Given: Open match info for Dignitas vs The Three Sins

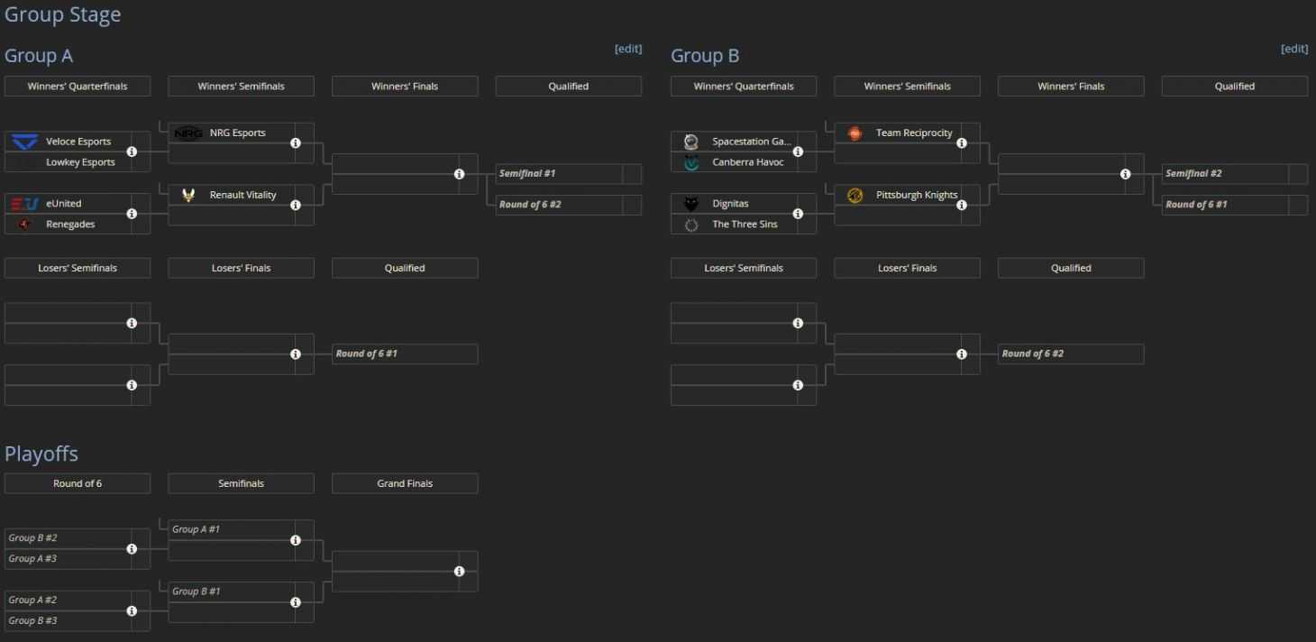Looking at the screenshot, I should tap(798, 214).
